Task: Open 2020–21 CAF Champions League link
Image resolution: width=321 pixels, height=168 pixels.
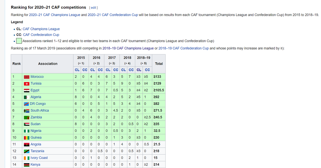Action: [55, 15]
